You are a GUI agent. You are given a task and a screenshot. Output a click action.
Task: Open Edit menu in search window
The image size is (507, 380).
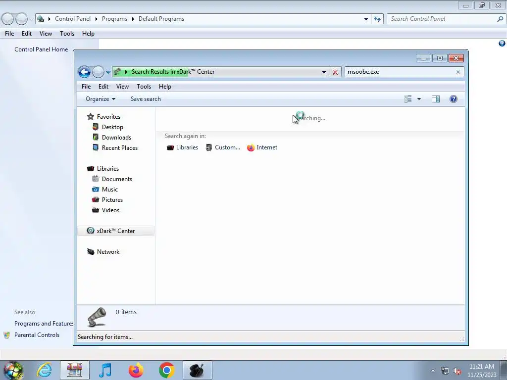pyautogui.click(x=103, y=87)
